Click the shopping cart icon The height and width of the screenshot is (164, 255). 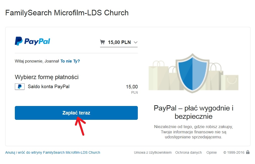[102, 42]
